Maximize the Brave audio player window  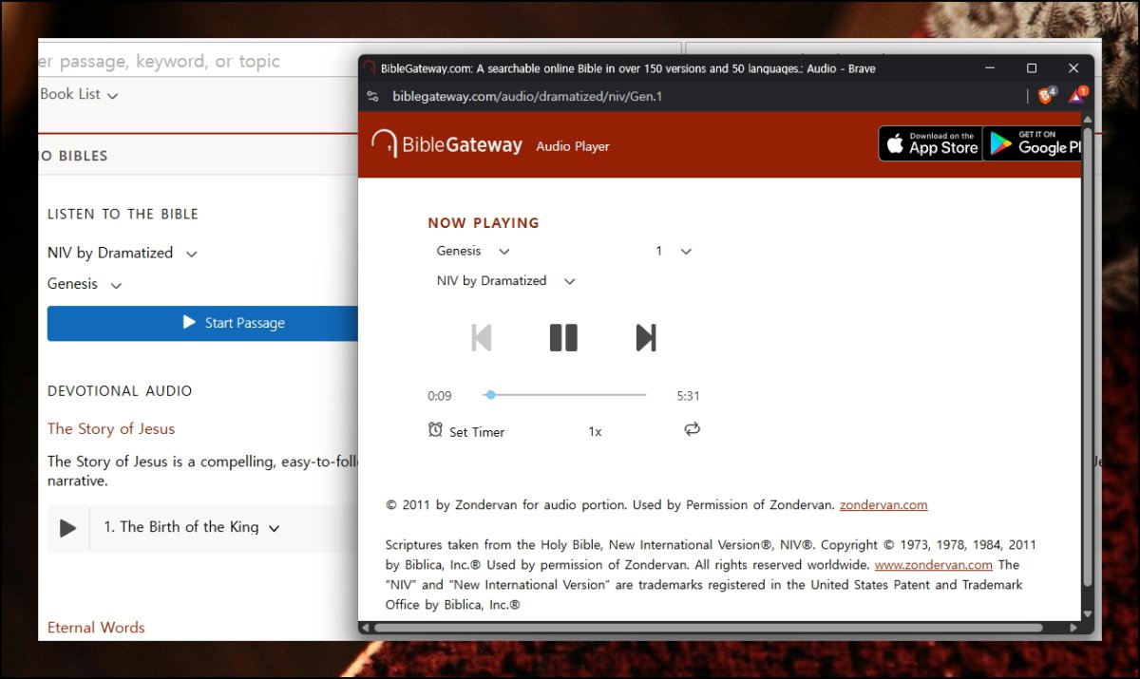(x=1032, y=68)
